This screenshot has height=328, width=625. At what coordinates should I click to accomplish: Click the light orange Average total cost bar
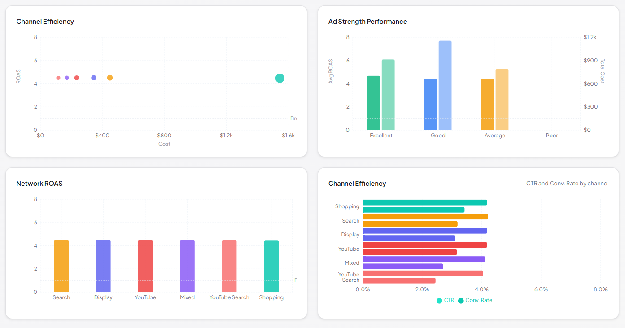[502, 100]
